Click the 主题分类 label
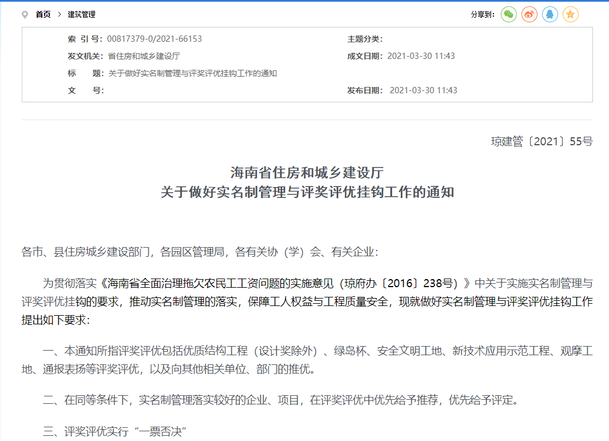The width and height of the screenshot is (609, 441). pyautogui.click(x=365, y=39)
